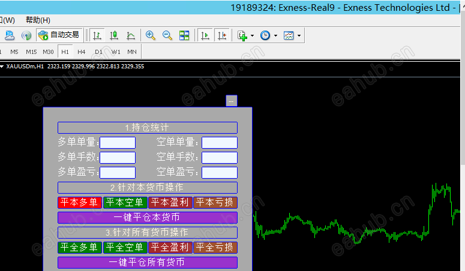Click the 空单手数 value field
Viewport: 465px width, 271px height.
point(220,158)
